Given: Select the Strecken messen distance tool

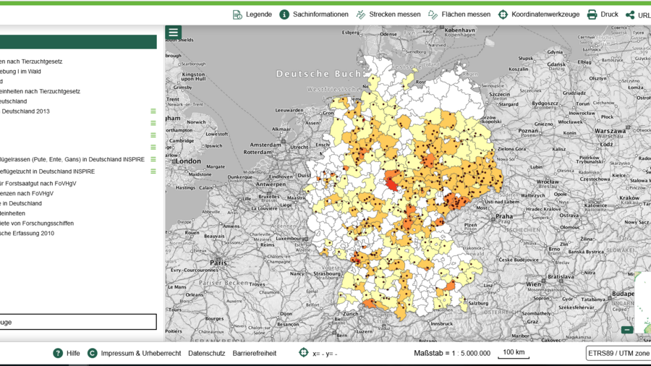Looking at the screenshot, I should [388, 14].
